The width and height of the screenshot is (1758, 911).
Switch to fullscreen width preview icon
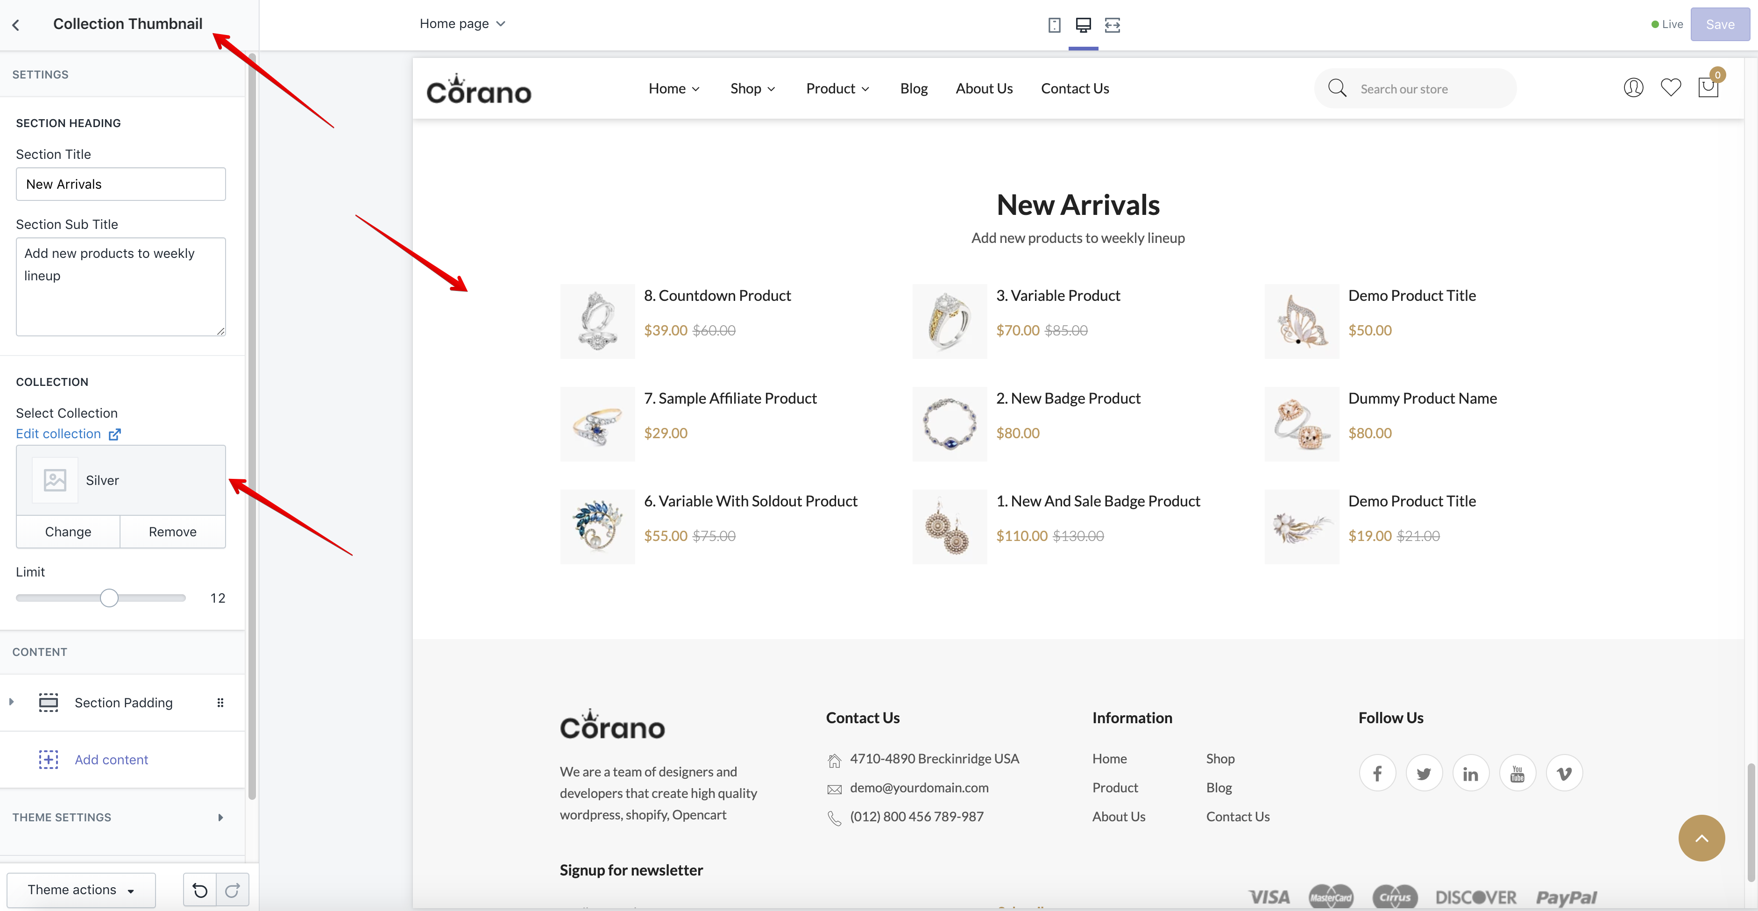coord(1113,25)
